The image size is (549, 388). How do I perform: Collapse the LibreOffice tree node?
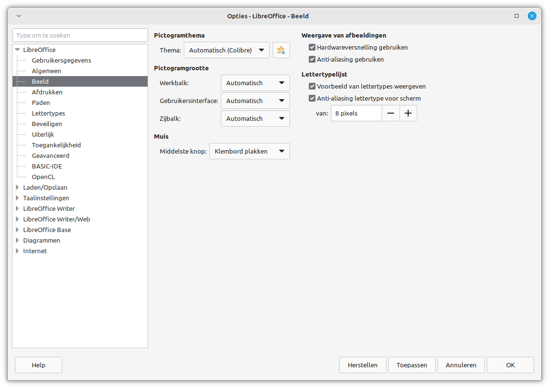tap(17, 50)
